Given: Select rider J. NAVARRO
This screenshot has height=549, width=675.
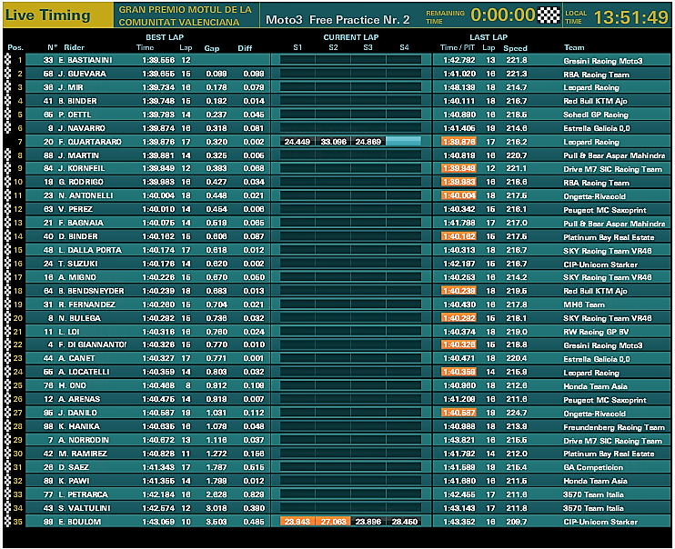Looking at the screenshot, I should point(82,128).
